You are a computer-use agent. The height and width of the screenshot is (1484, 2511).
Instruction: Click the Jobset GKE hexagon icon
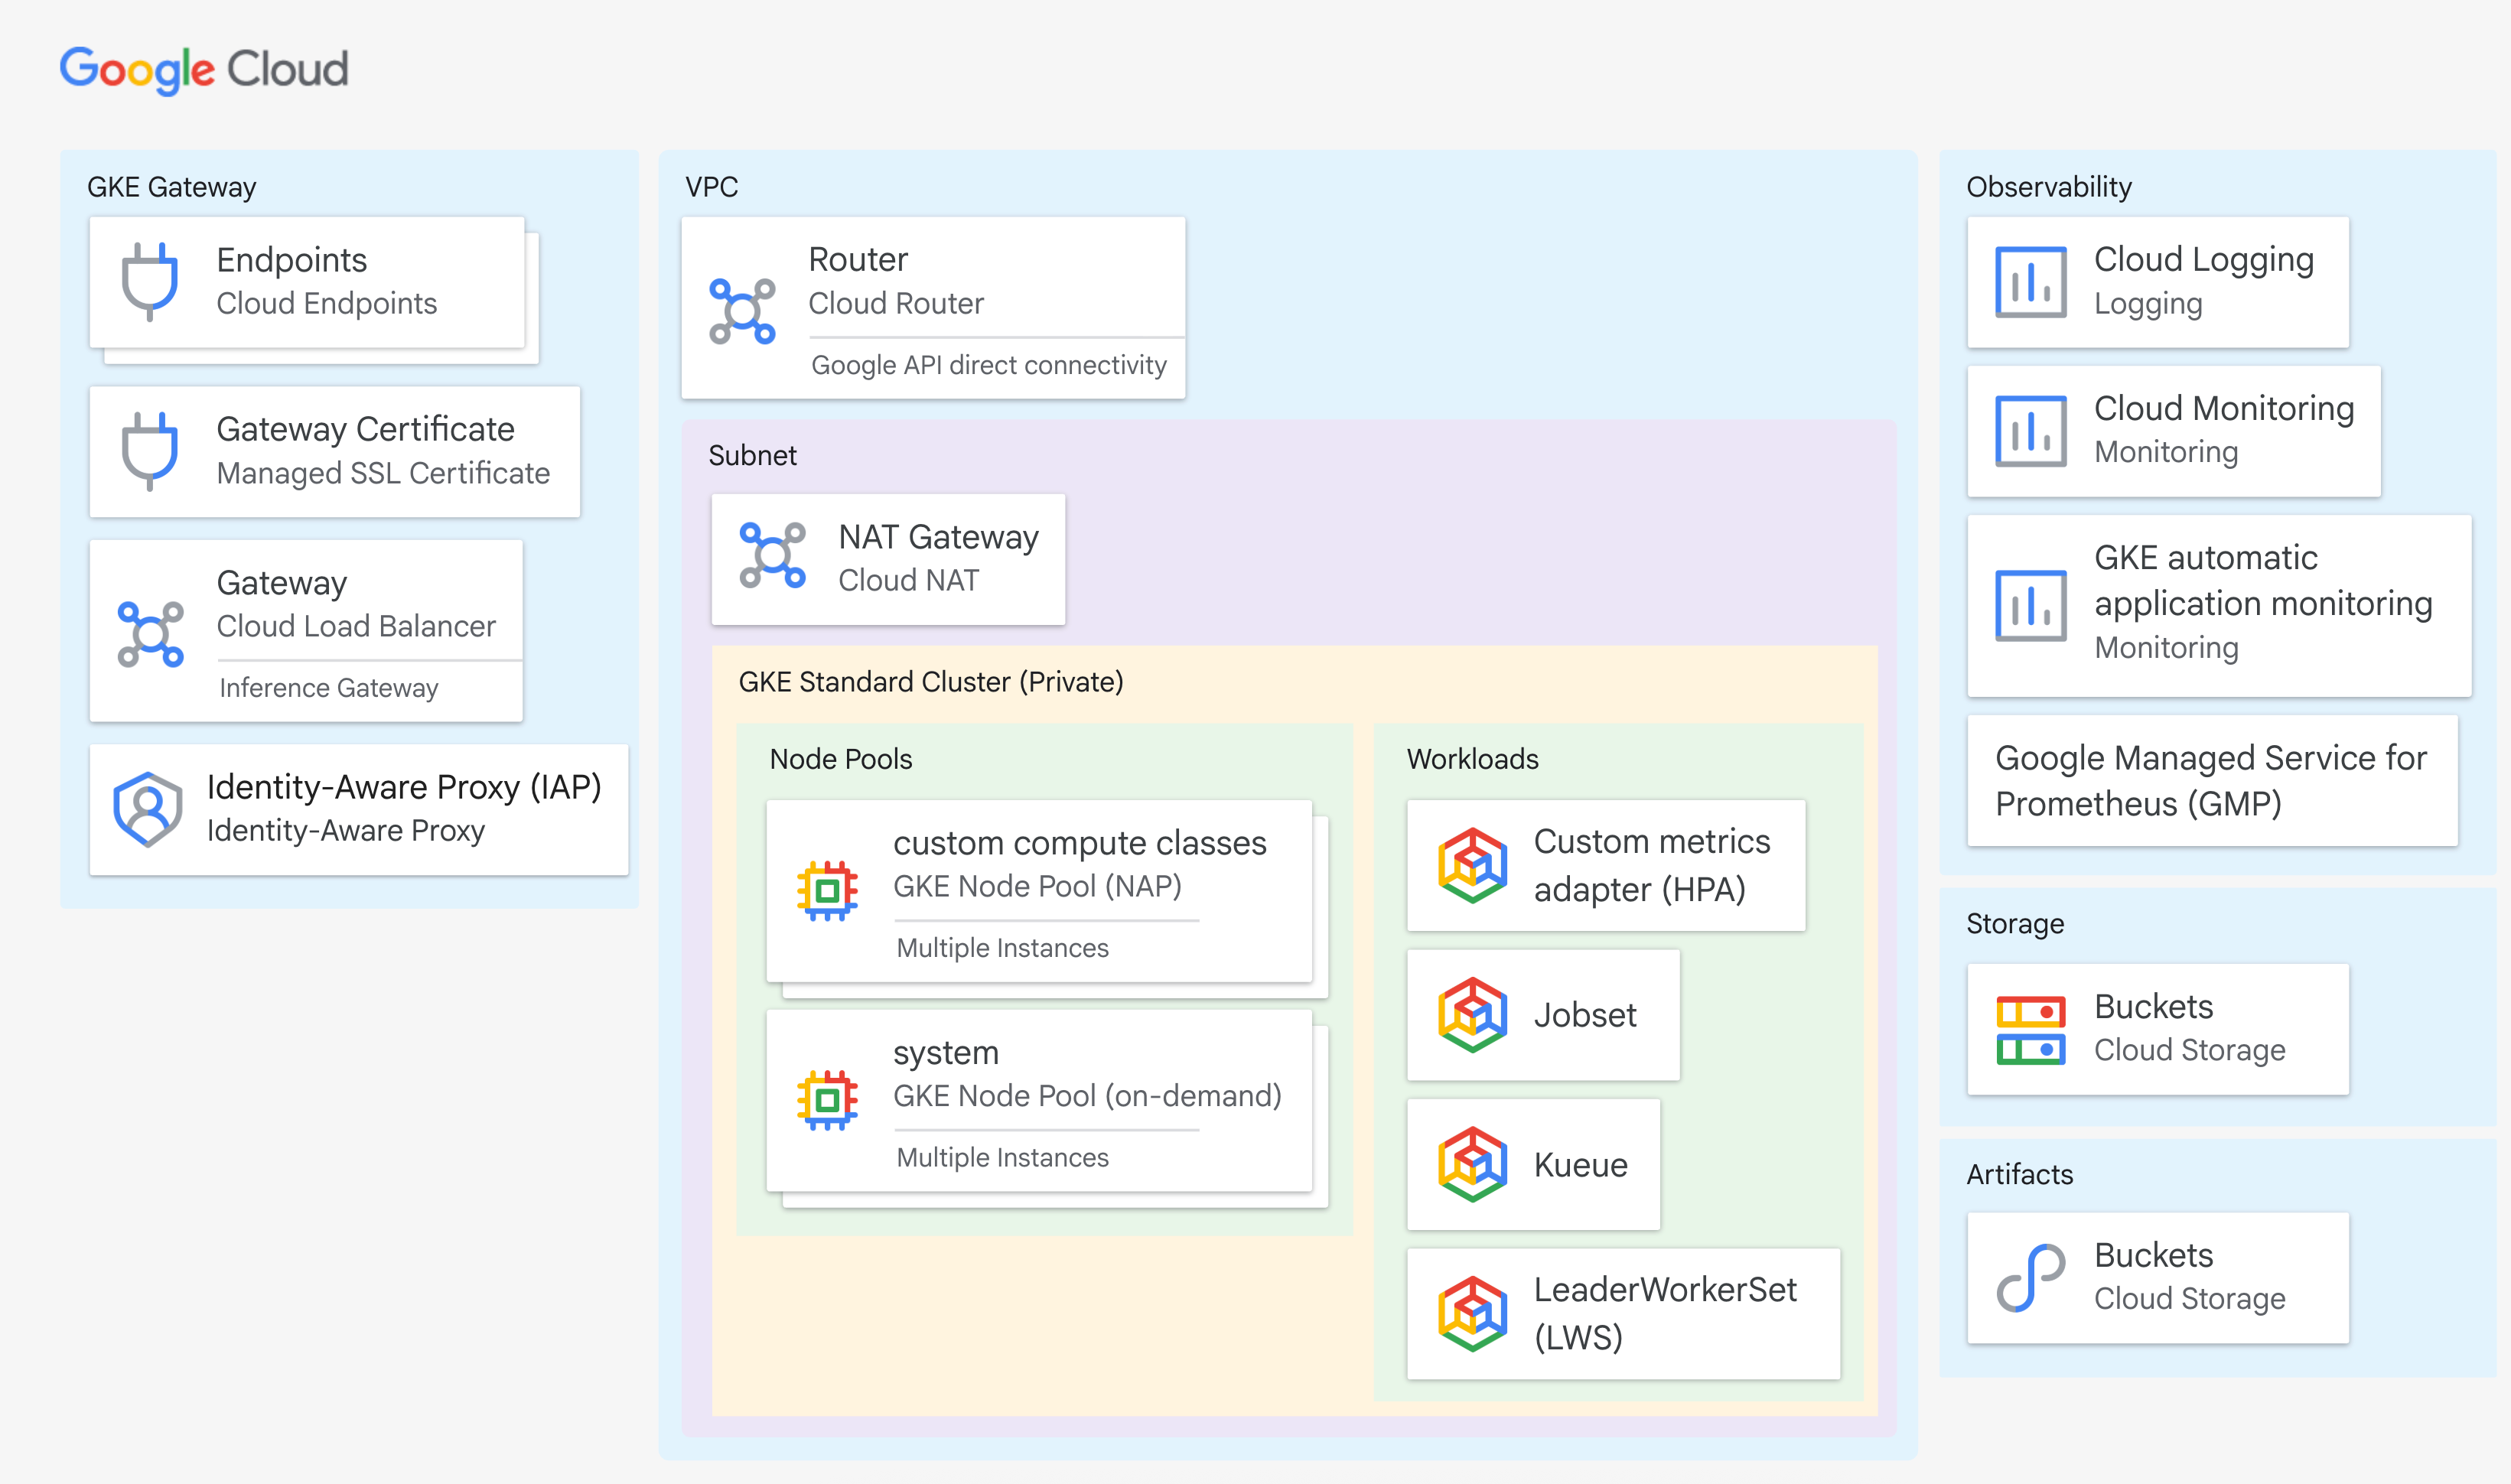[1472, 1015]
